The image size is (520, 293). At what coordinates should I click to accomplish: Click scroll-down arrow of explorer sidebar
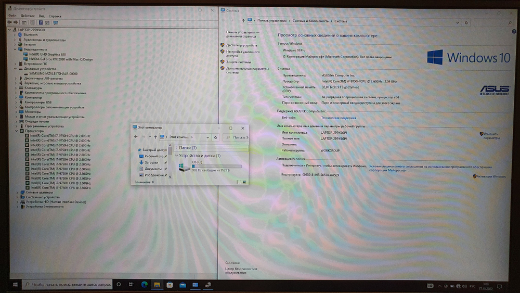coord(170,176)
